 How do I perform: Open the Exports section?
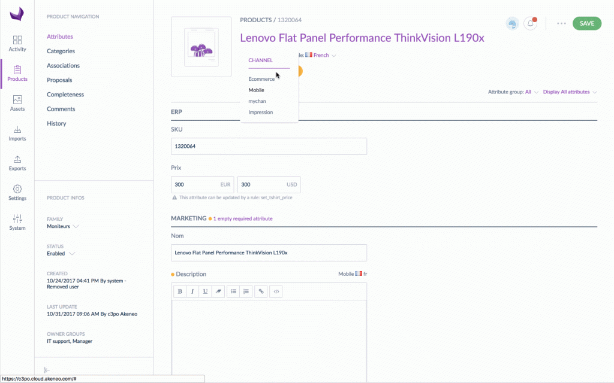click(x=17, y=163)
